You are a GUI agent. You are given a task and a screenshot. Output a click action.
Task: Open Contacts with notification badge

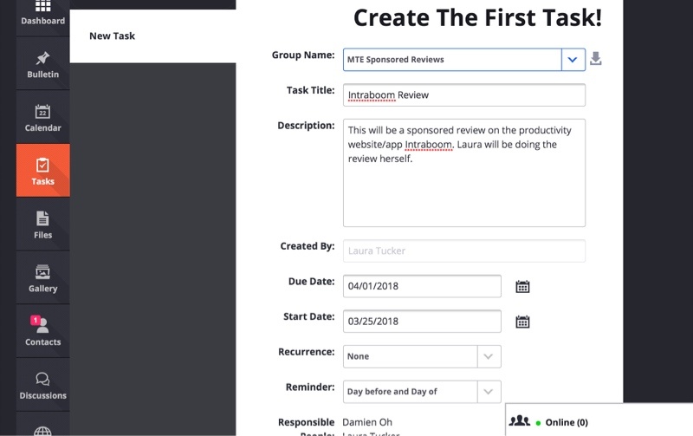point(42,331)
